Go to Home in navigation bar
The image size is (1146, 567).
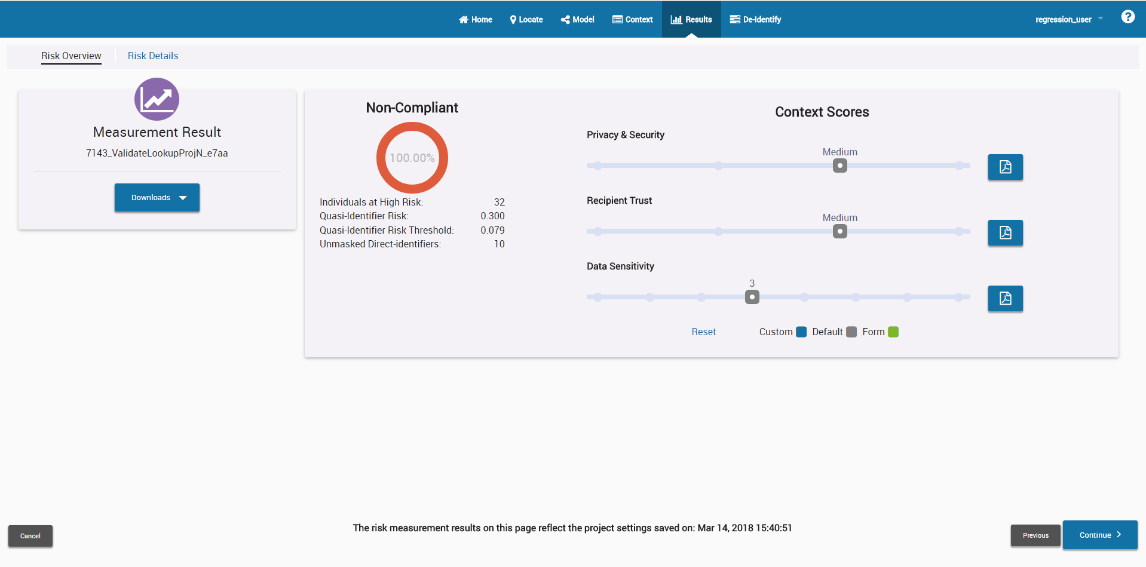[476, 20]
